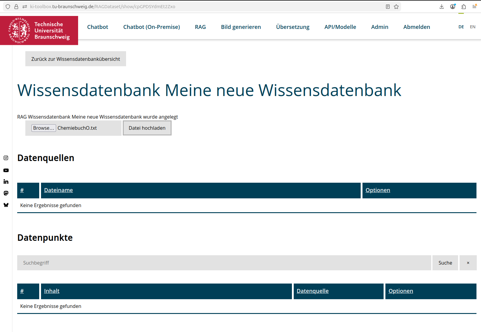Go to Bild generieren page
Screen dimensions: 481x332
[241, 27]
